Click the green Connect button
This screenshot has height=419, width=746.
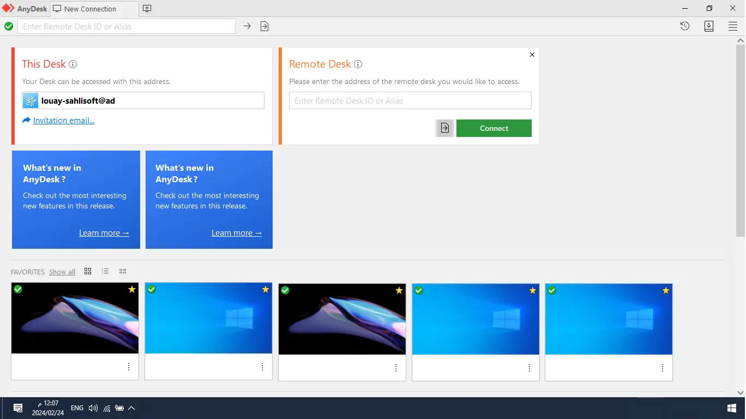point(494,128)
